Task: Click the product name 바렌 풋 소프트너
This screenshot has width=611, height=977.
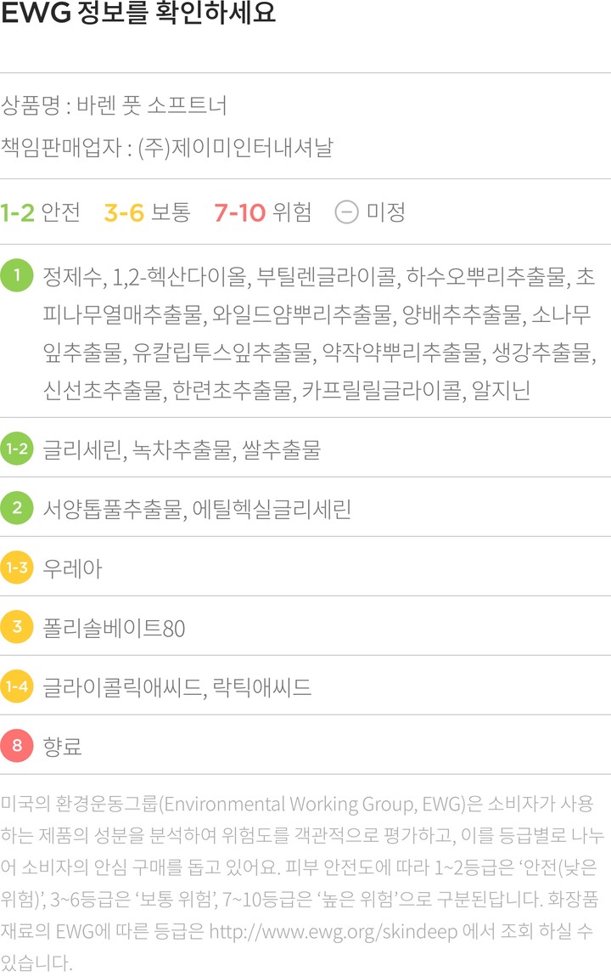Action: pyautogui.click(x=151, y=106)
